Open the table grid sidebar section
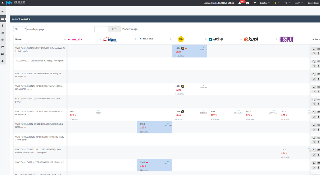320x175 pixels. click(x=3, y=19)
